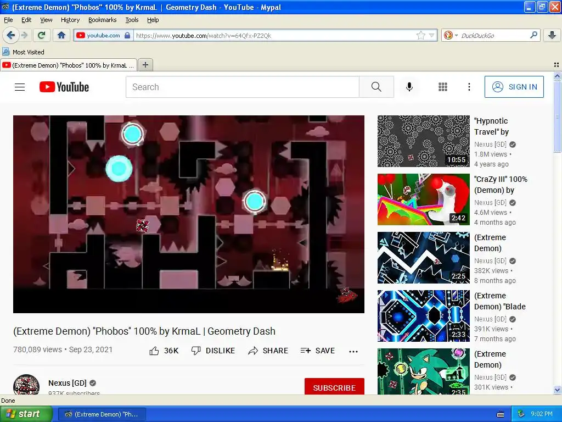Open the Windows start button
562x422 pixels.
[26, 414]
